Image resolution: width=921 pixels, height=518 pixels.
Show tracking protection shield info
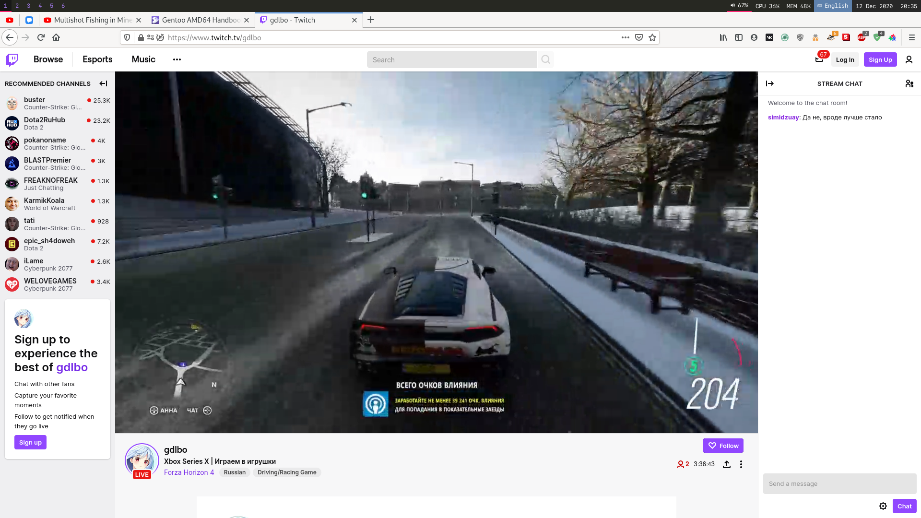click(127, 37)
